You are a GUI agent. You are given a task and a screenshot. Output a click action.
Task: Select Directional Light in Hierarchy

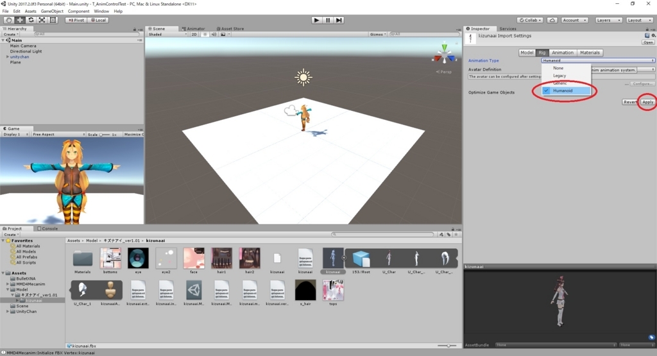(26, 51)
